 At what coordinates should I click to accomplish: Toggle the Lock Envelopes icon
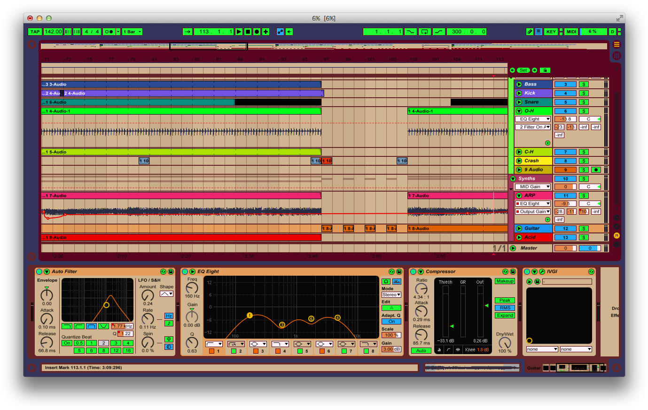(545, 70)
